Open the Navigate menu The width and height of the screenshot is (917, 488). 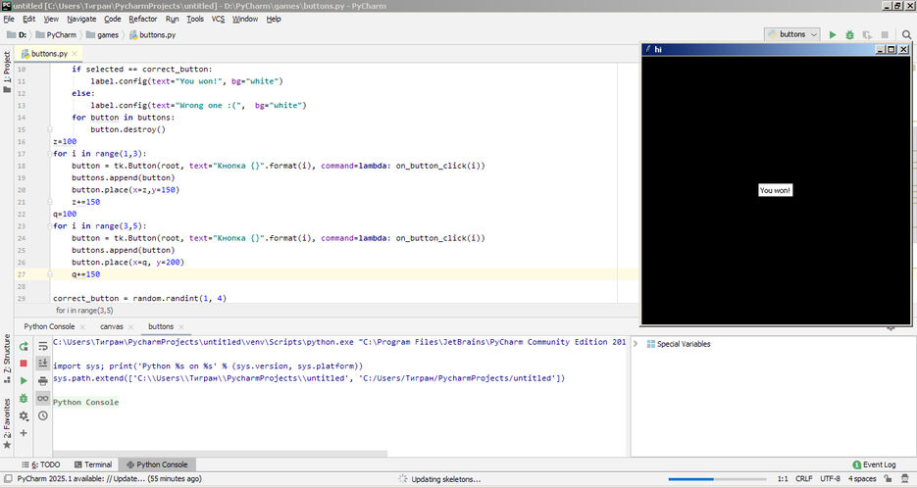point(81,19)
